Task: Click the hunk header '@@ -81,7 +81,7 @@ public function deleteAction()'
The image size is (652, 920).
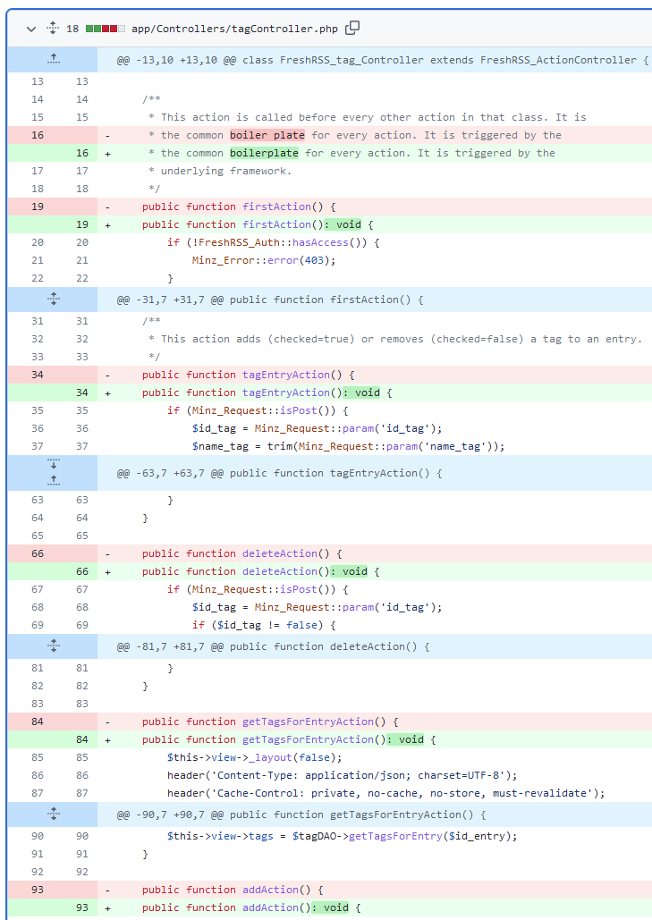Action: (273, 646)
